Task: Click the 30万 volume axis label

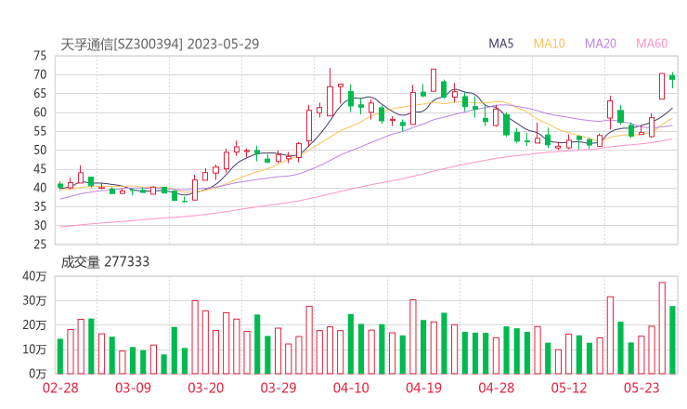Action: 34,300
